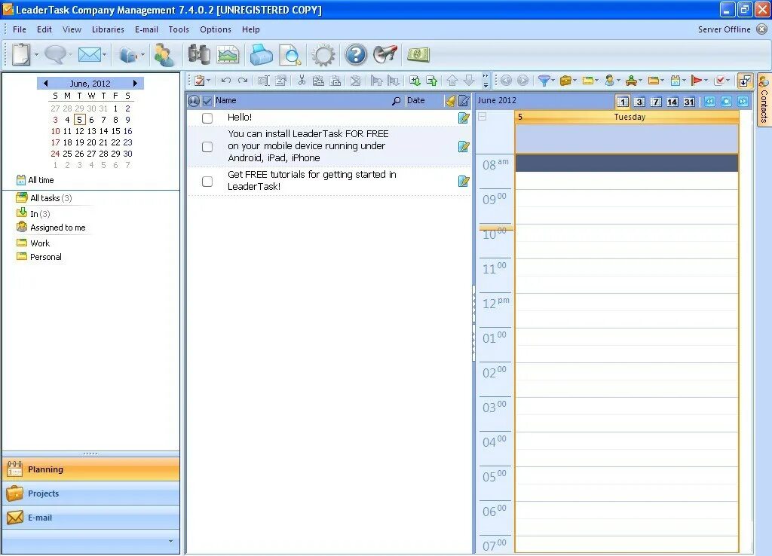Go to next month in mini calendar

[135, 84]
